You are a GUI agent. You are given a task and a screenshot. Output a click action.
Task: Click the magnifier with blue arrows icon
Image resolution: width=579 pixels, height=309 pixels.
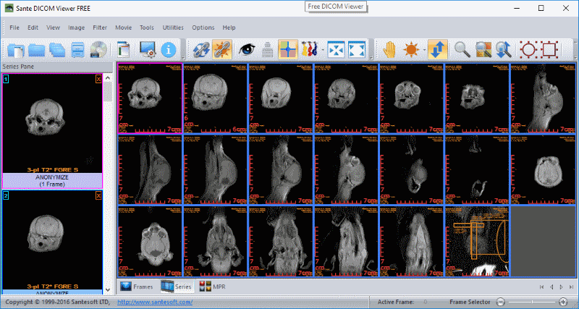tap(504, 49)
